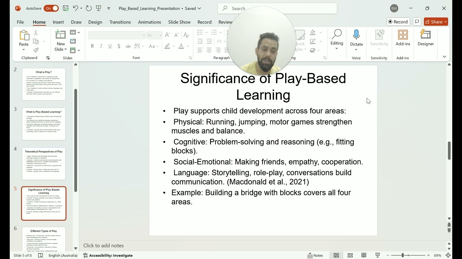462x259 pixels.
Task: Align text left
Action: click(200, 50)
